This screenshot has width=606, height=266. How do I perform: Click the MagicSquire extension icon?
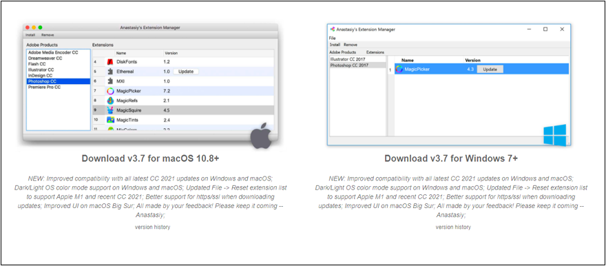(110, 110)
